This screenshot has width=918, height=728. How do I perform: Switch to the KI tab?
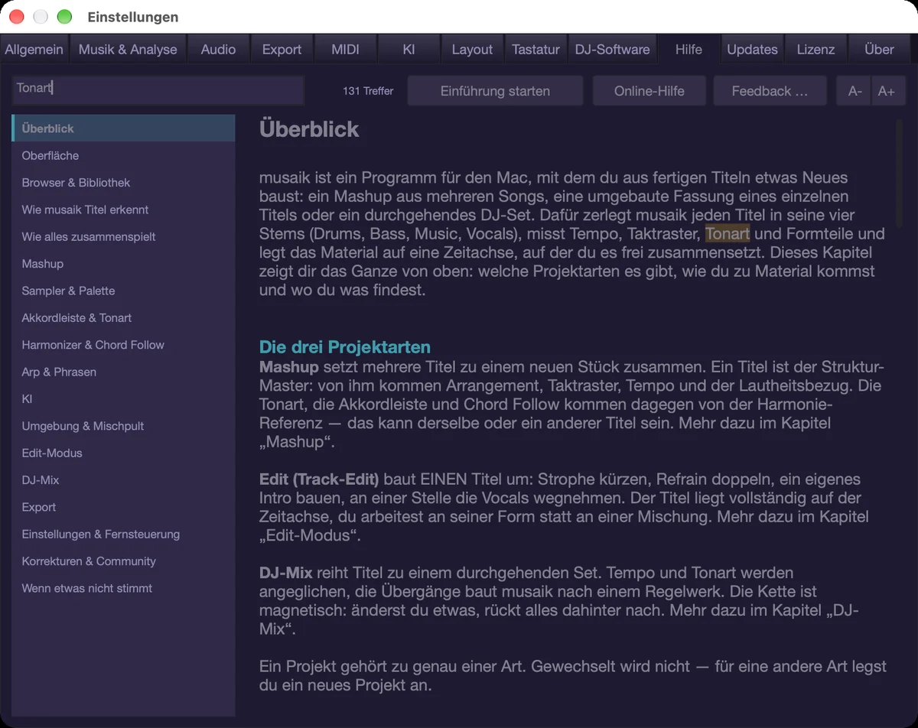click(x=409, y=49)
